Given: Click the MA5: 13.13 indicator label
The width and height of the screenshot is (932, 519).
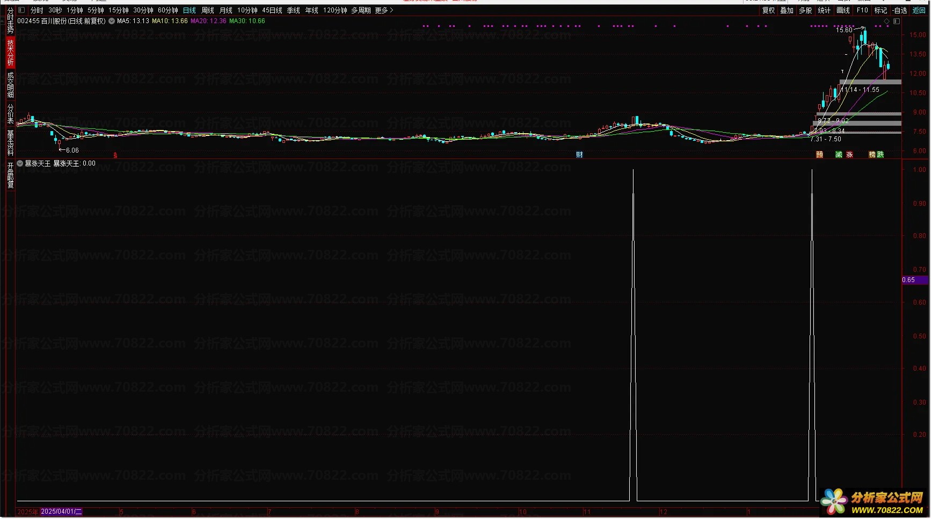Looking at the screenshot, I should coord(133,21).
